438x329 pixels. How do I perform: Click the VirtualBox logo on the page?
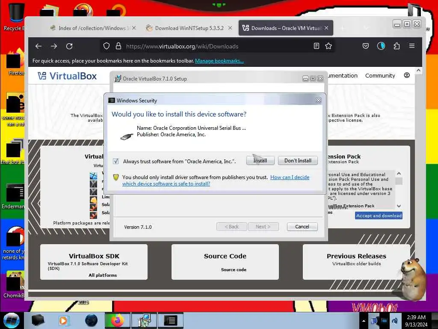click(x=67, y=76)
